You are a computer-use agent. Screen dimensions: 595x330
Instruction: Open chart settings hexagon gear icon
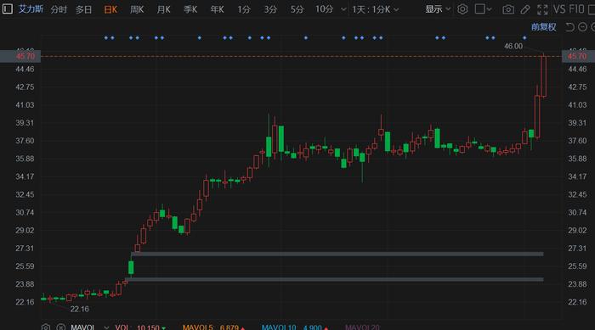tap(462, 8)
